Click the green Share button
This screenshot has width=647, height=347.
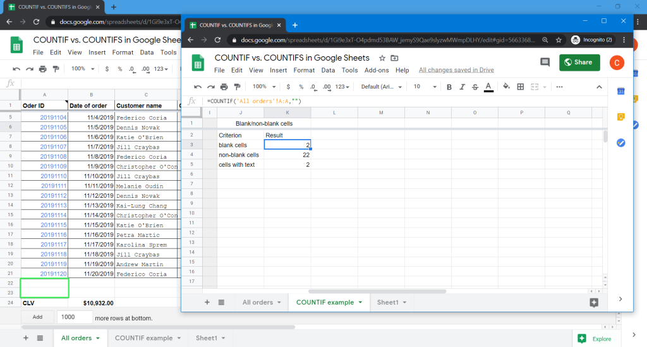pos(579,62)
